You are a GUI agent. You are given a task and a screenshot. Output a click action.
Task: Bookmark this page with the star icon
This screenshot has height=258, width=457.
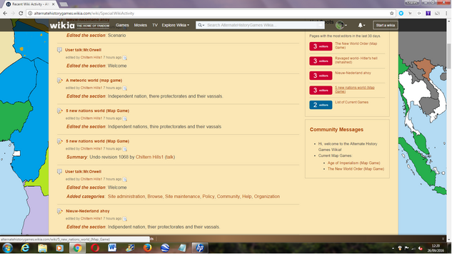[x=391, y=14]
